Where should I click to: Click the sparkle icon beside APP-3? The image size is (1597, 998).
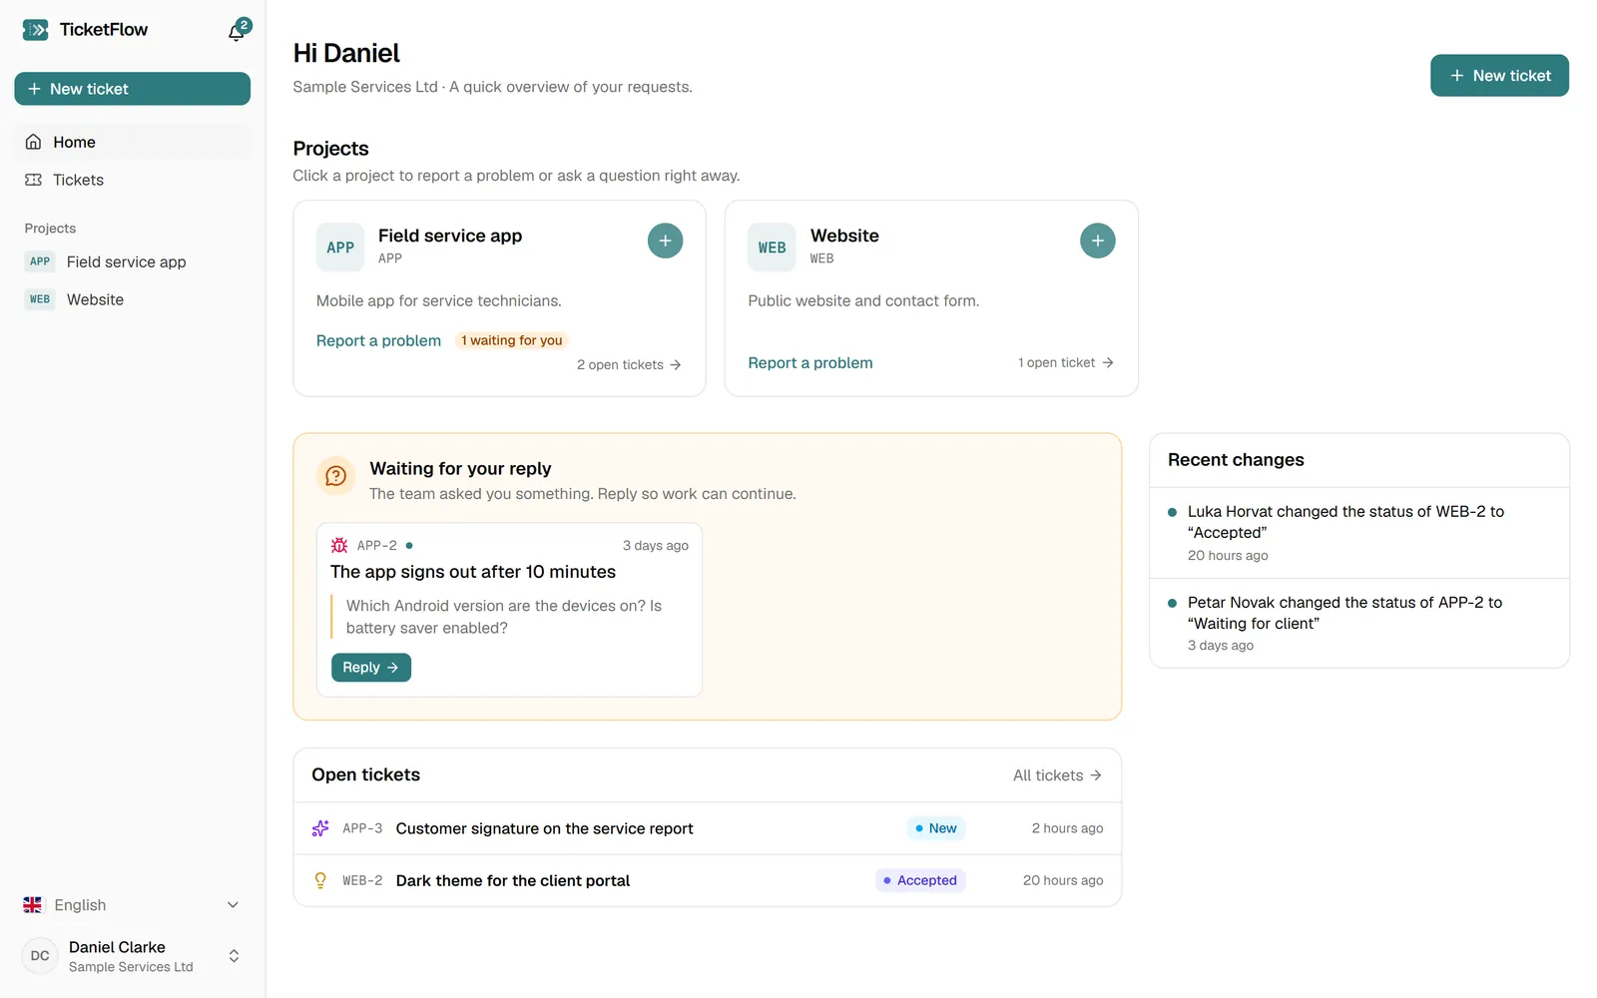click(x=320, y=828)
